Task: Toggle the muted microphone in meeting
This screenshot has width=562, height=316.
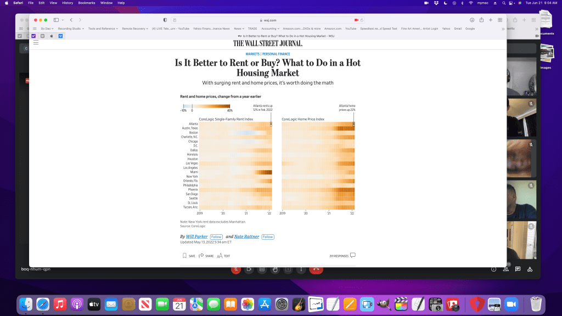Action: point(235,269)
